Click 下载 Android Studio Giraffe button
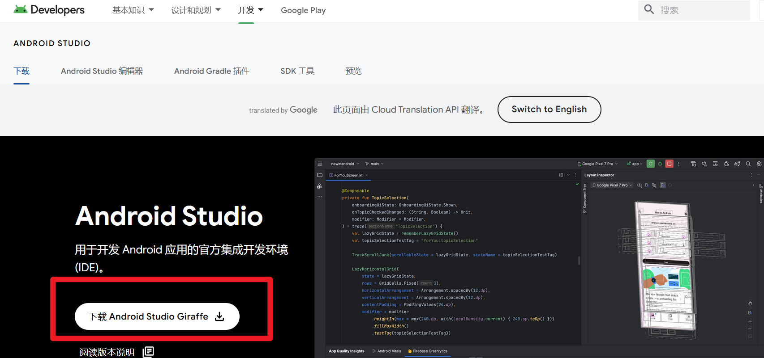The height and width of the screenshot is (358, 764). (157, 316)
